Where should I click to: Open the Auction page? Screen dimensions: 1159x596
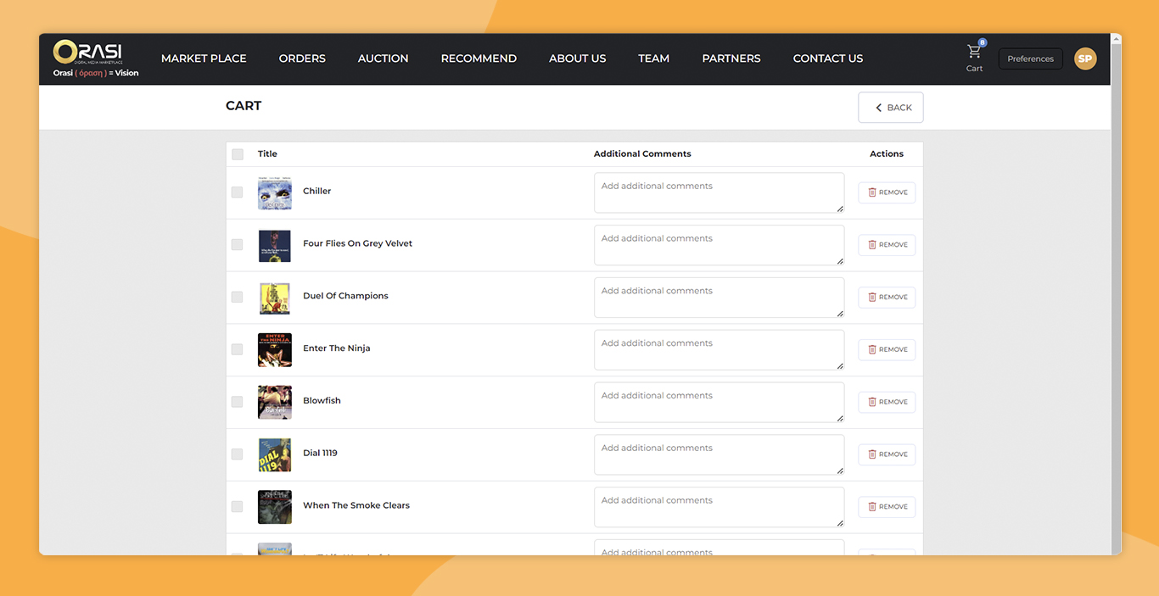point(384,58)
